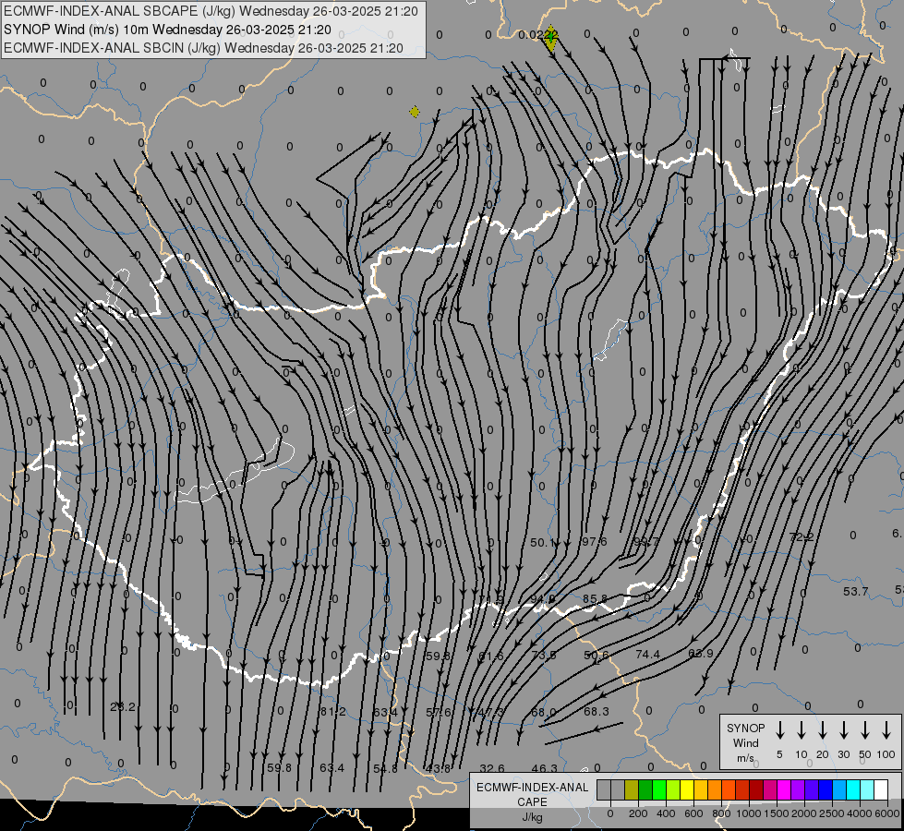
Task: Select the olive CAPE legend swatch
Action: pos(632,789)
